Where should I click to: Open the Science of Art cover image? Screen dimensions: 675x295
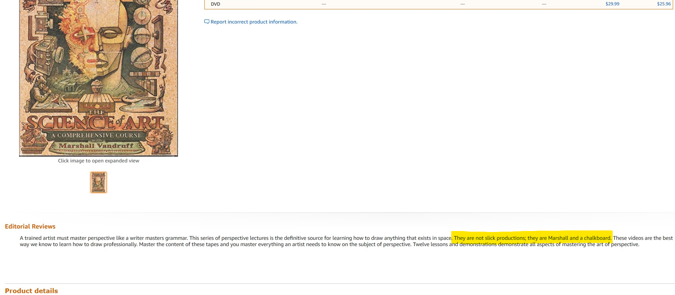click(x=98, y=78)
